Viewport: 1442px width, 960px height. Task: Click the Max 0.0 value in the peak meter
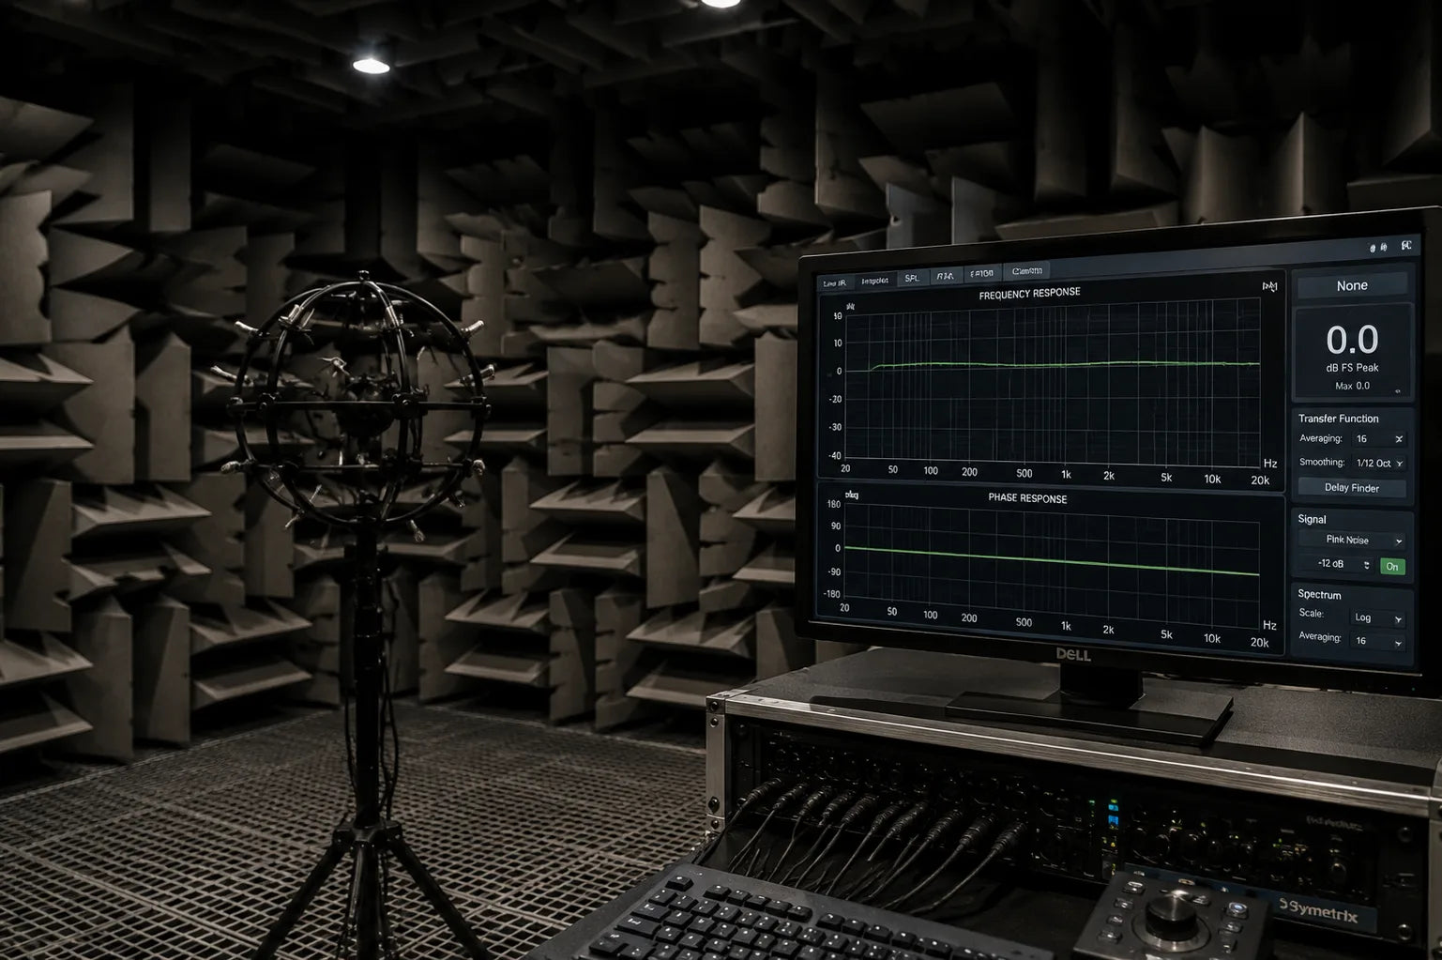coord(1352,386)
